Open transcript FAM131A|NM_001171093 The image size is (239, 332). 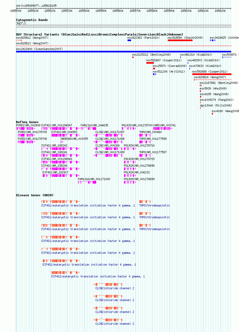[x=94, y=179]
